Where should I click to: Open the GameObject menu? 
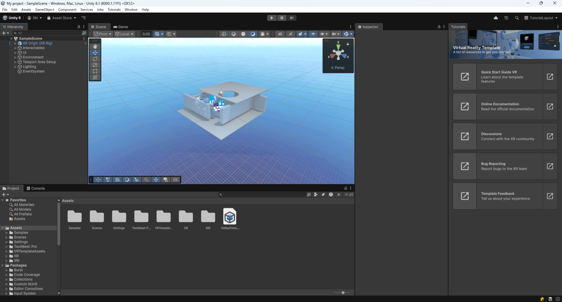[45, 9]
